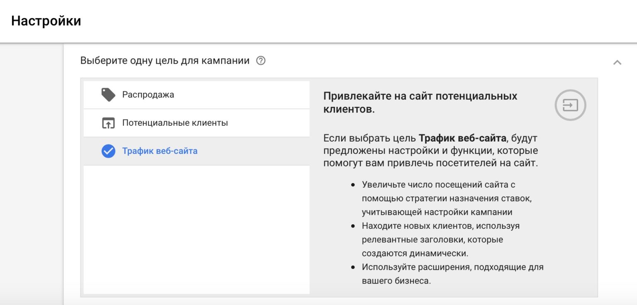
Task: Select the Трафик веб-сайта goal label
Action: [x=160, y=151]
